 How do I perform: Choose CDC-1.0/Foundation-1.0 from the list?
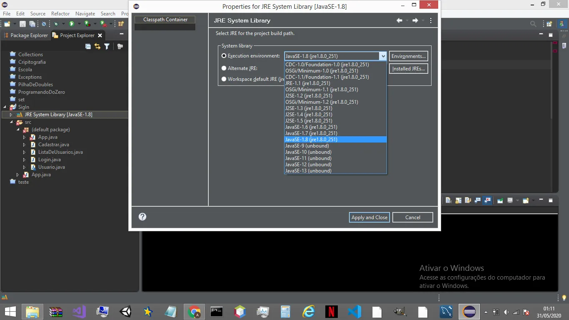point(335,65)
